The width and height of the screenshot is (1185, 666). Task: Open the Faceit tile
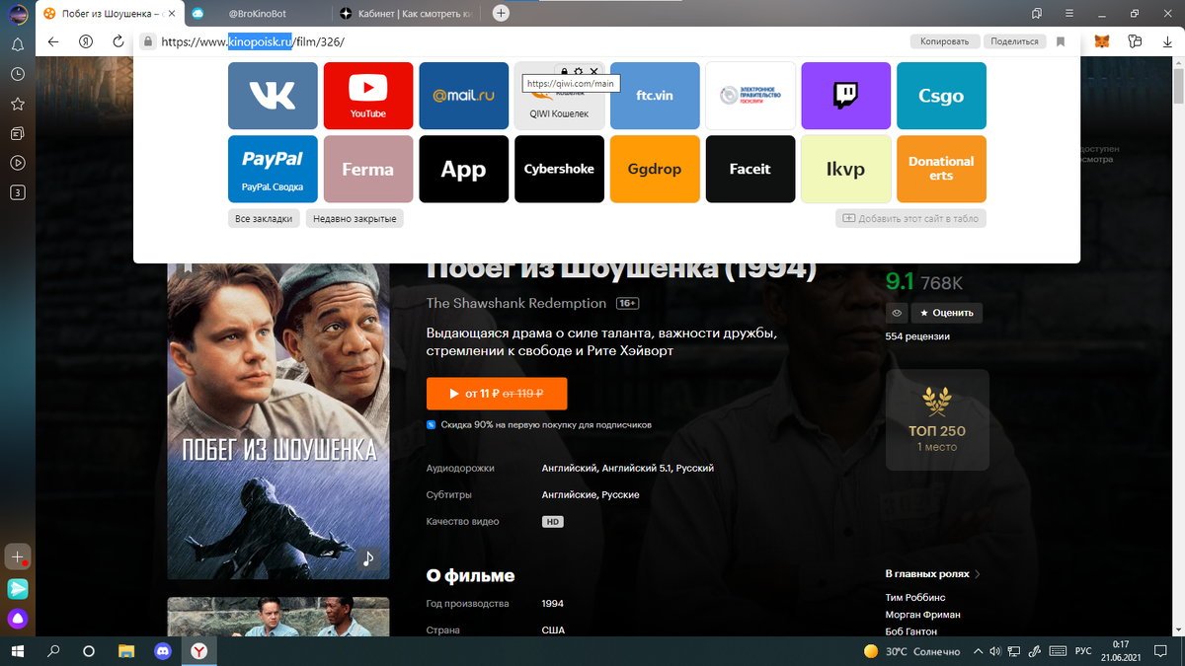[x=750, y=169]
